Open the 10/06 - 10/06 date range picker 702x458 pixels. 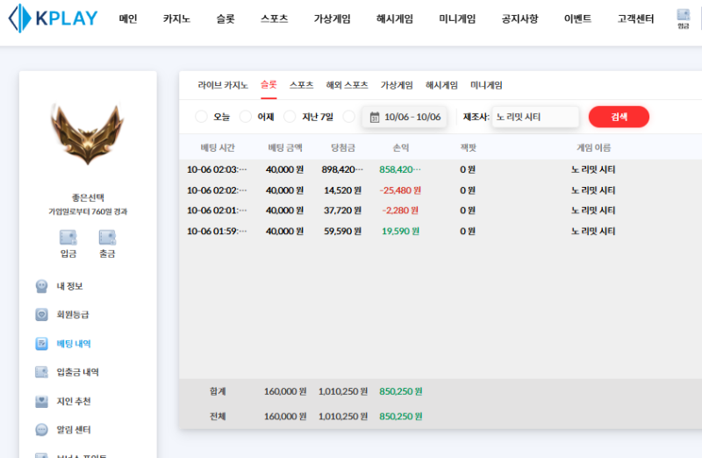[x=405, y=117]
